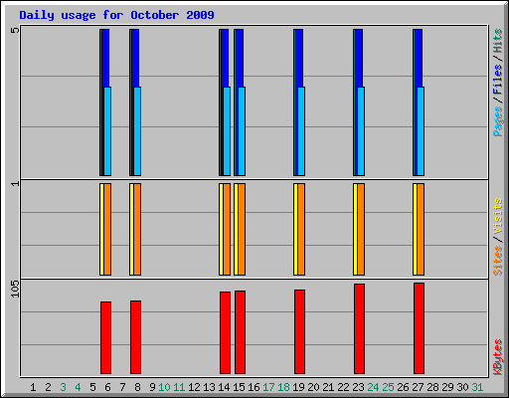This screenshot has height=398, width=509.
Task: Select the yellow Visits bar for day 27
Action: tap(415, 229)
